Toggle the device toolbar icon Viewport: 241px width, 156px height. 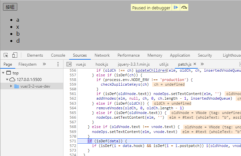click(x=15, y=55)
